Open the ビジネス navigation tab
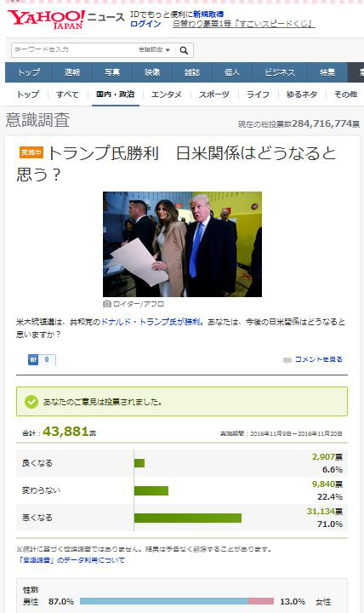364x613 pixels. pos(280,72)
